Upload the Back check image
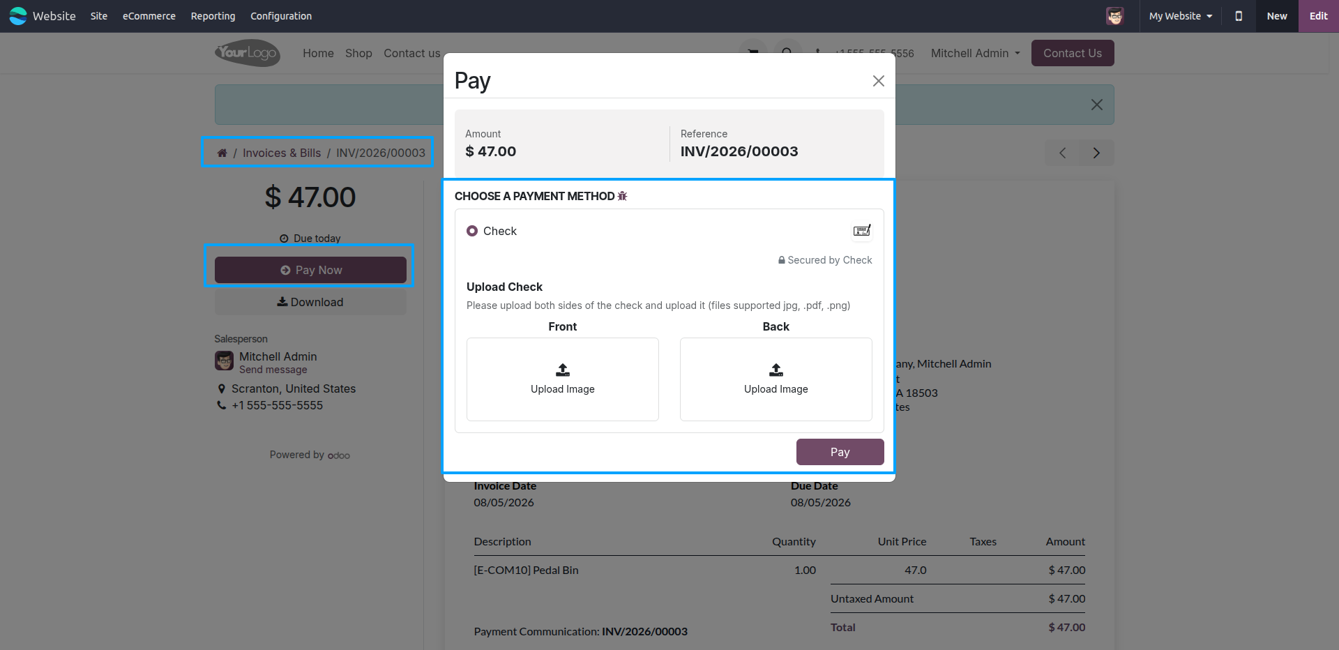This screenshot has height=650, width=1339. tap(776, 379)
